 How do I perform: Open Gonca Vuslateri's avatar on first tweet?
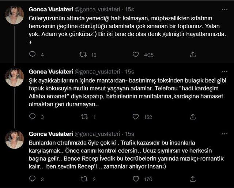coord(15,15)
